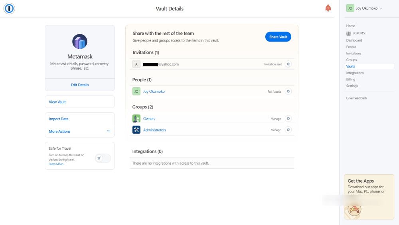Click the Share Vault button
The width and height of the screenshot is (399, 225).
click(278, 37)
